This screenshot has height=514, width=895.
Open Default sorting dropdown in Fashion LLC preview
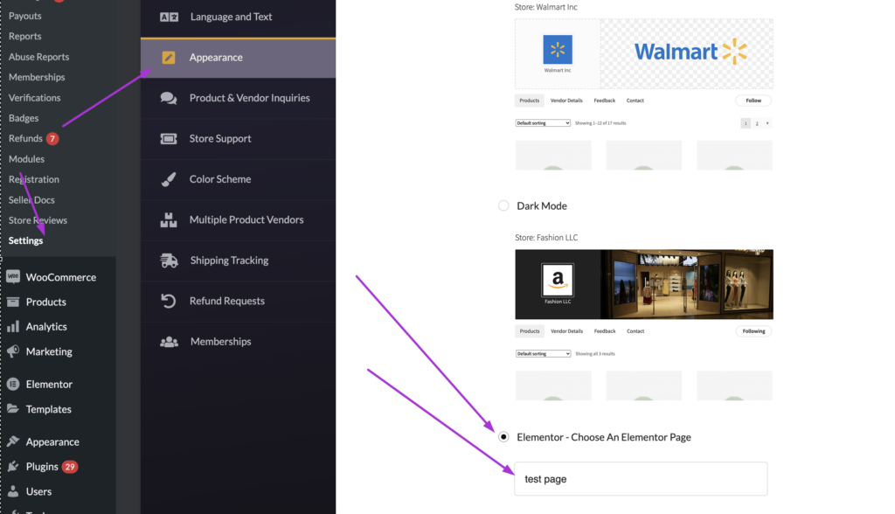543,353
